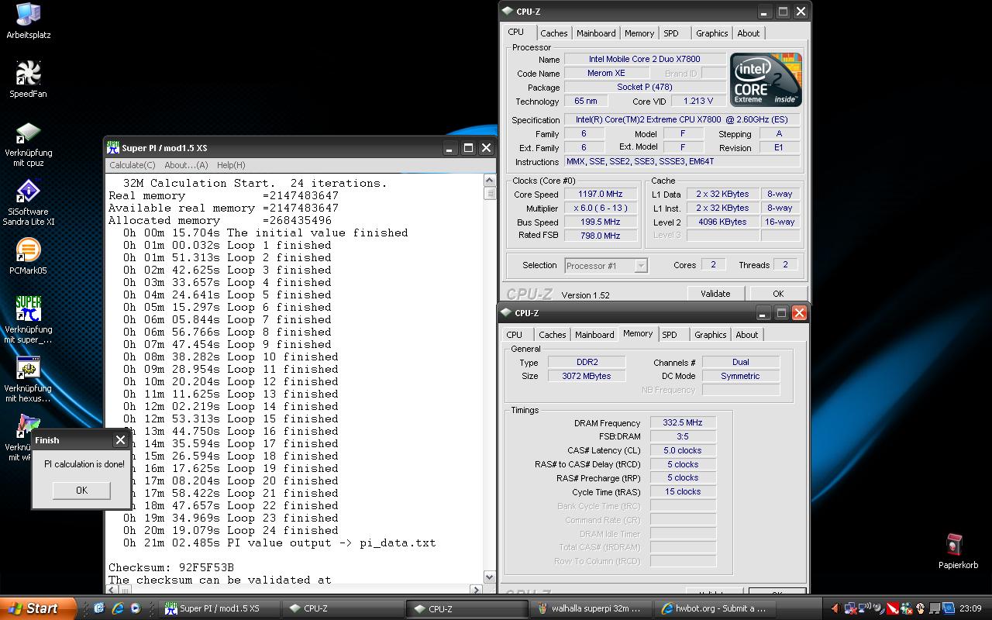Click the taskbar clock showing 23:09
Image resolution: width=992 pixels, height=620 pixels.
pyautogui.click(x=970, y=608)
